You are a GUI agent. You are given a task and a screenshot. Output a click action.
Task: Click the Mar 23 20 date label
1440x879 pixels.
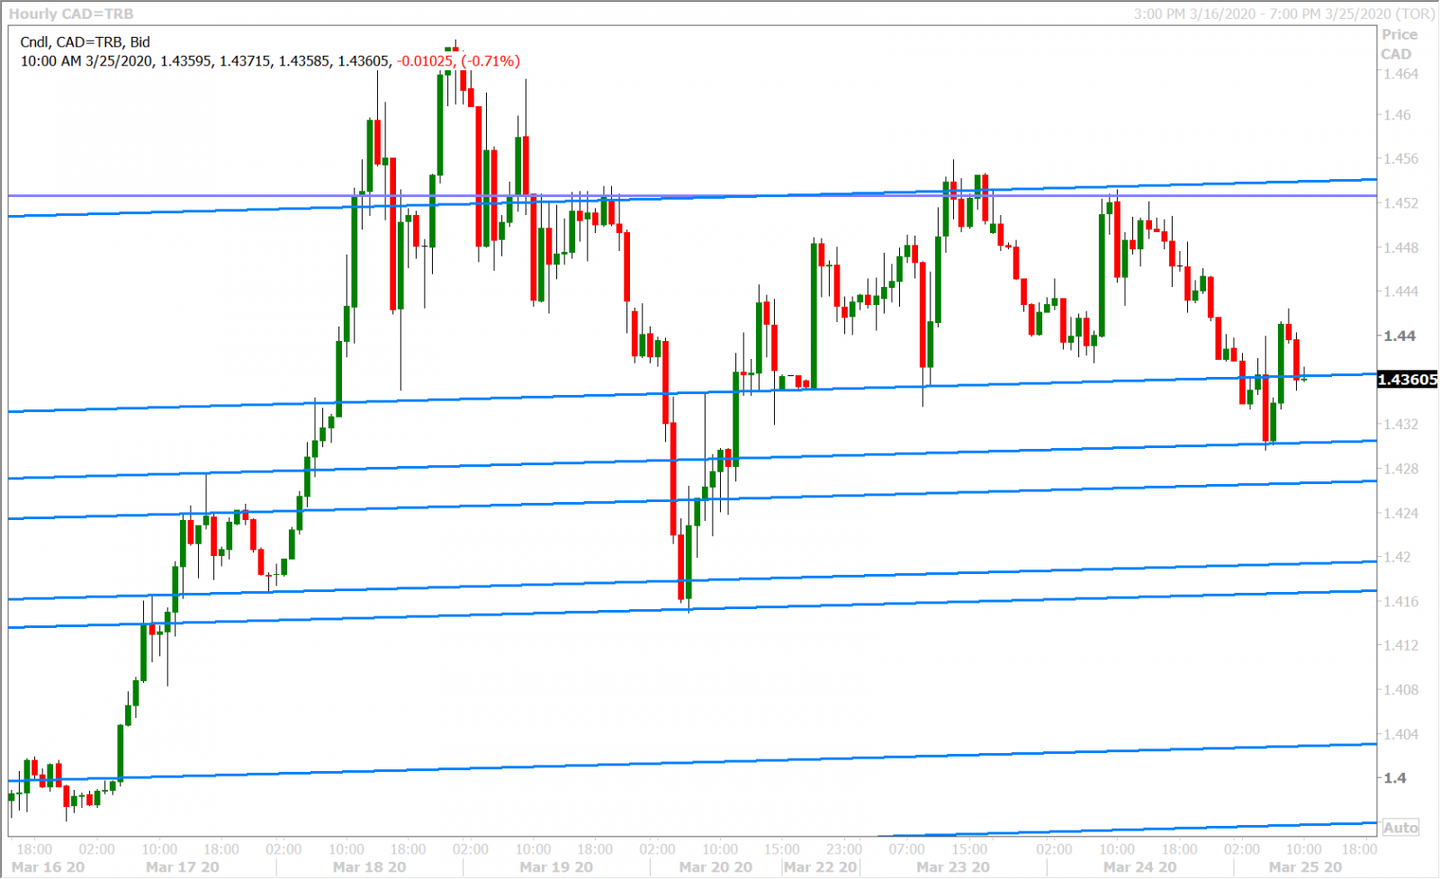click(953, 867)
